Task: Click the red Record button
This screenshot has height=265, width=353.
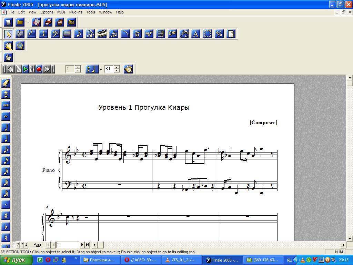Action: point(39,69)
